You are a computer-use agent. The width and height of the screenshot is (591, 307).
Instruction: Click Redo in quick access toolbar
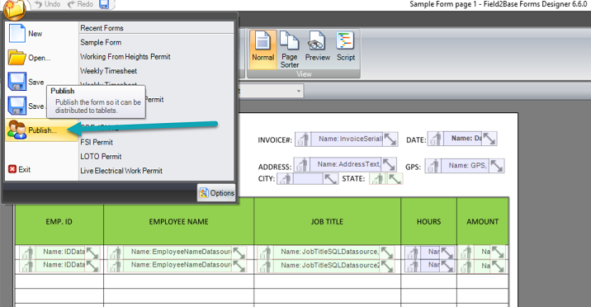[x=80, y=4]
